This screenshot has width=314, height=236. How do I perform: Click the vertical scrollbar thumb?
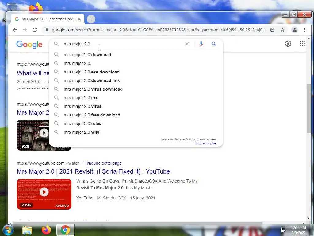(308, 108)
